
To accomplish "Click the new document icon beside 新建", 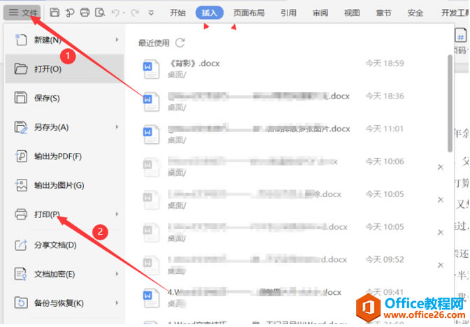I will coord(21,40).
